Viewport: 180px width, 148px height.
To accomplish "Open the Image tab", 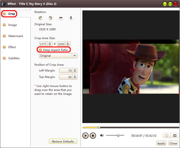I will (13, 25).
